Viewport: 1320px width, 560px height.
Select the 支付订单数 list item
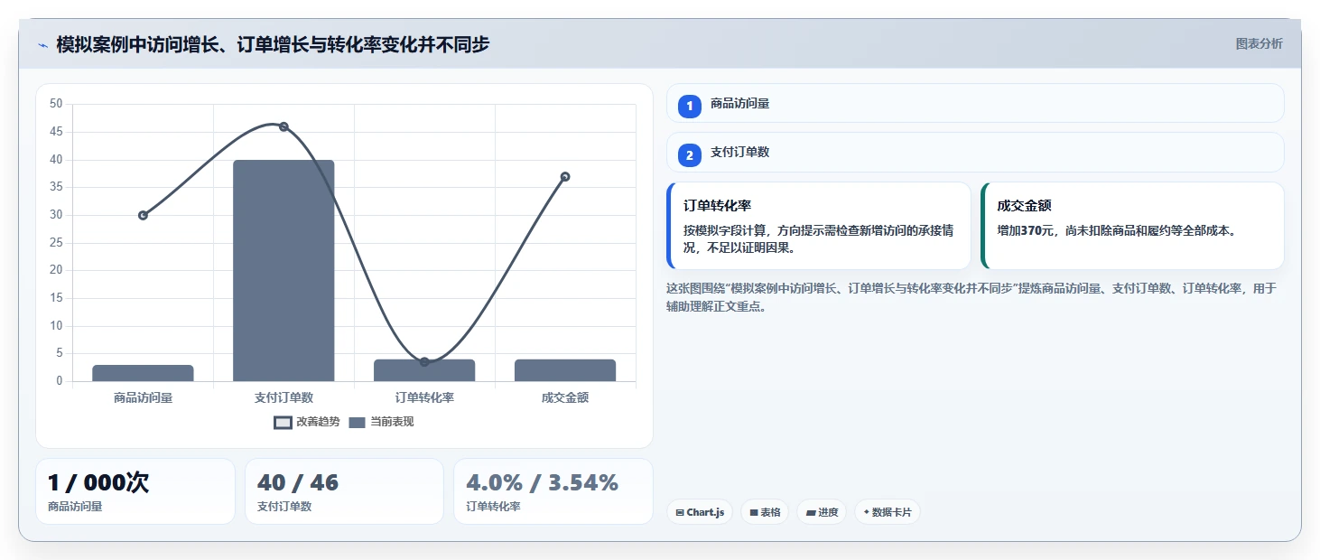975,152
